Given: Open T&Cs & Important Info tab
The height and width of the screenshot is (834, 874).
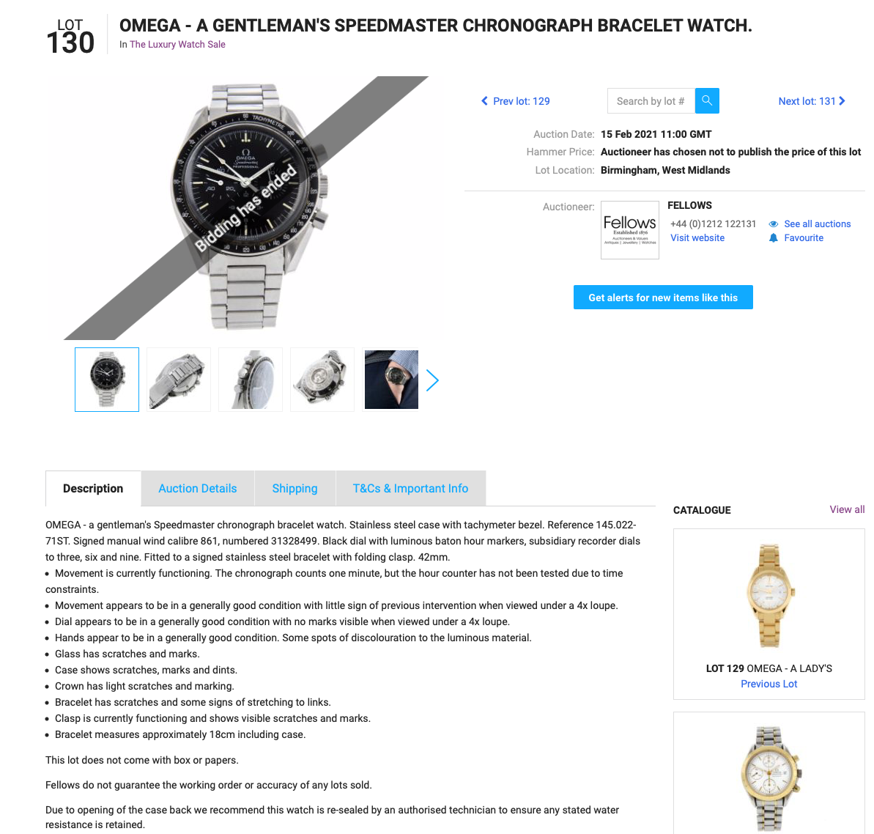Looking at the screenshot, I should [x=411, y=488].
